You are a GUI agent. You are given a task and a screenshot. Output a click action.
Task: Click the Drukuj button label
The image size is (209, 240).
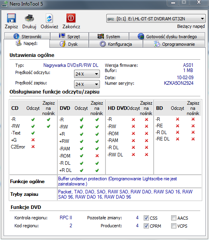pos(29,27)
